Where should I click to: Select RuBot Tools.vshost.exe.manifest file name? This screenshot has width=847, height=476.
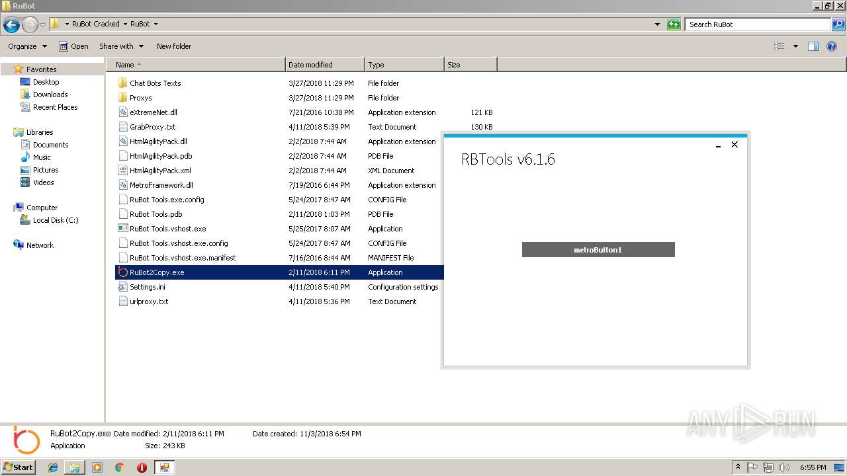(x=183, y=258)
